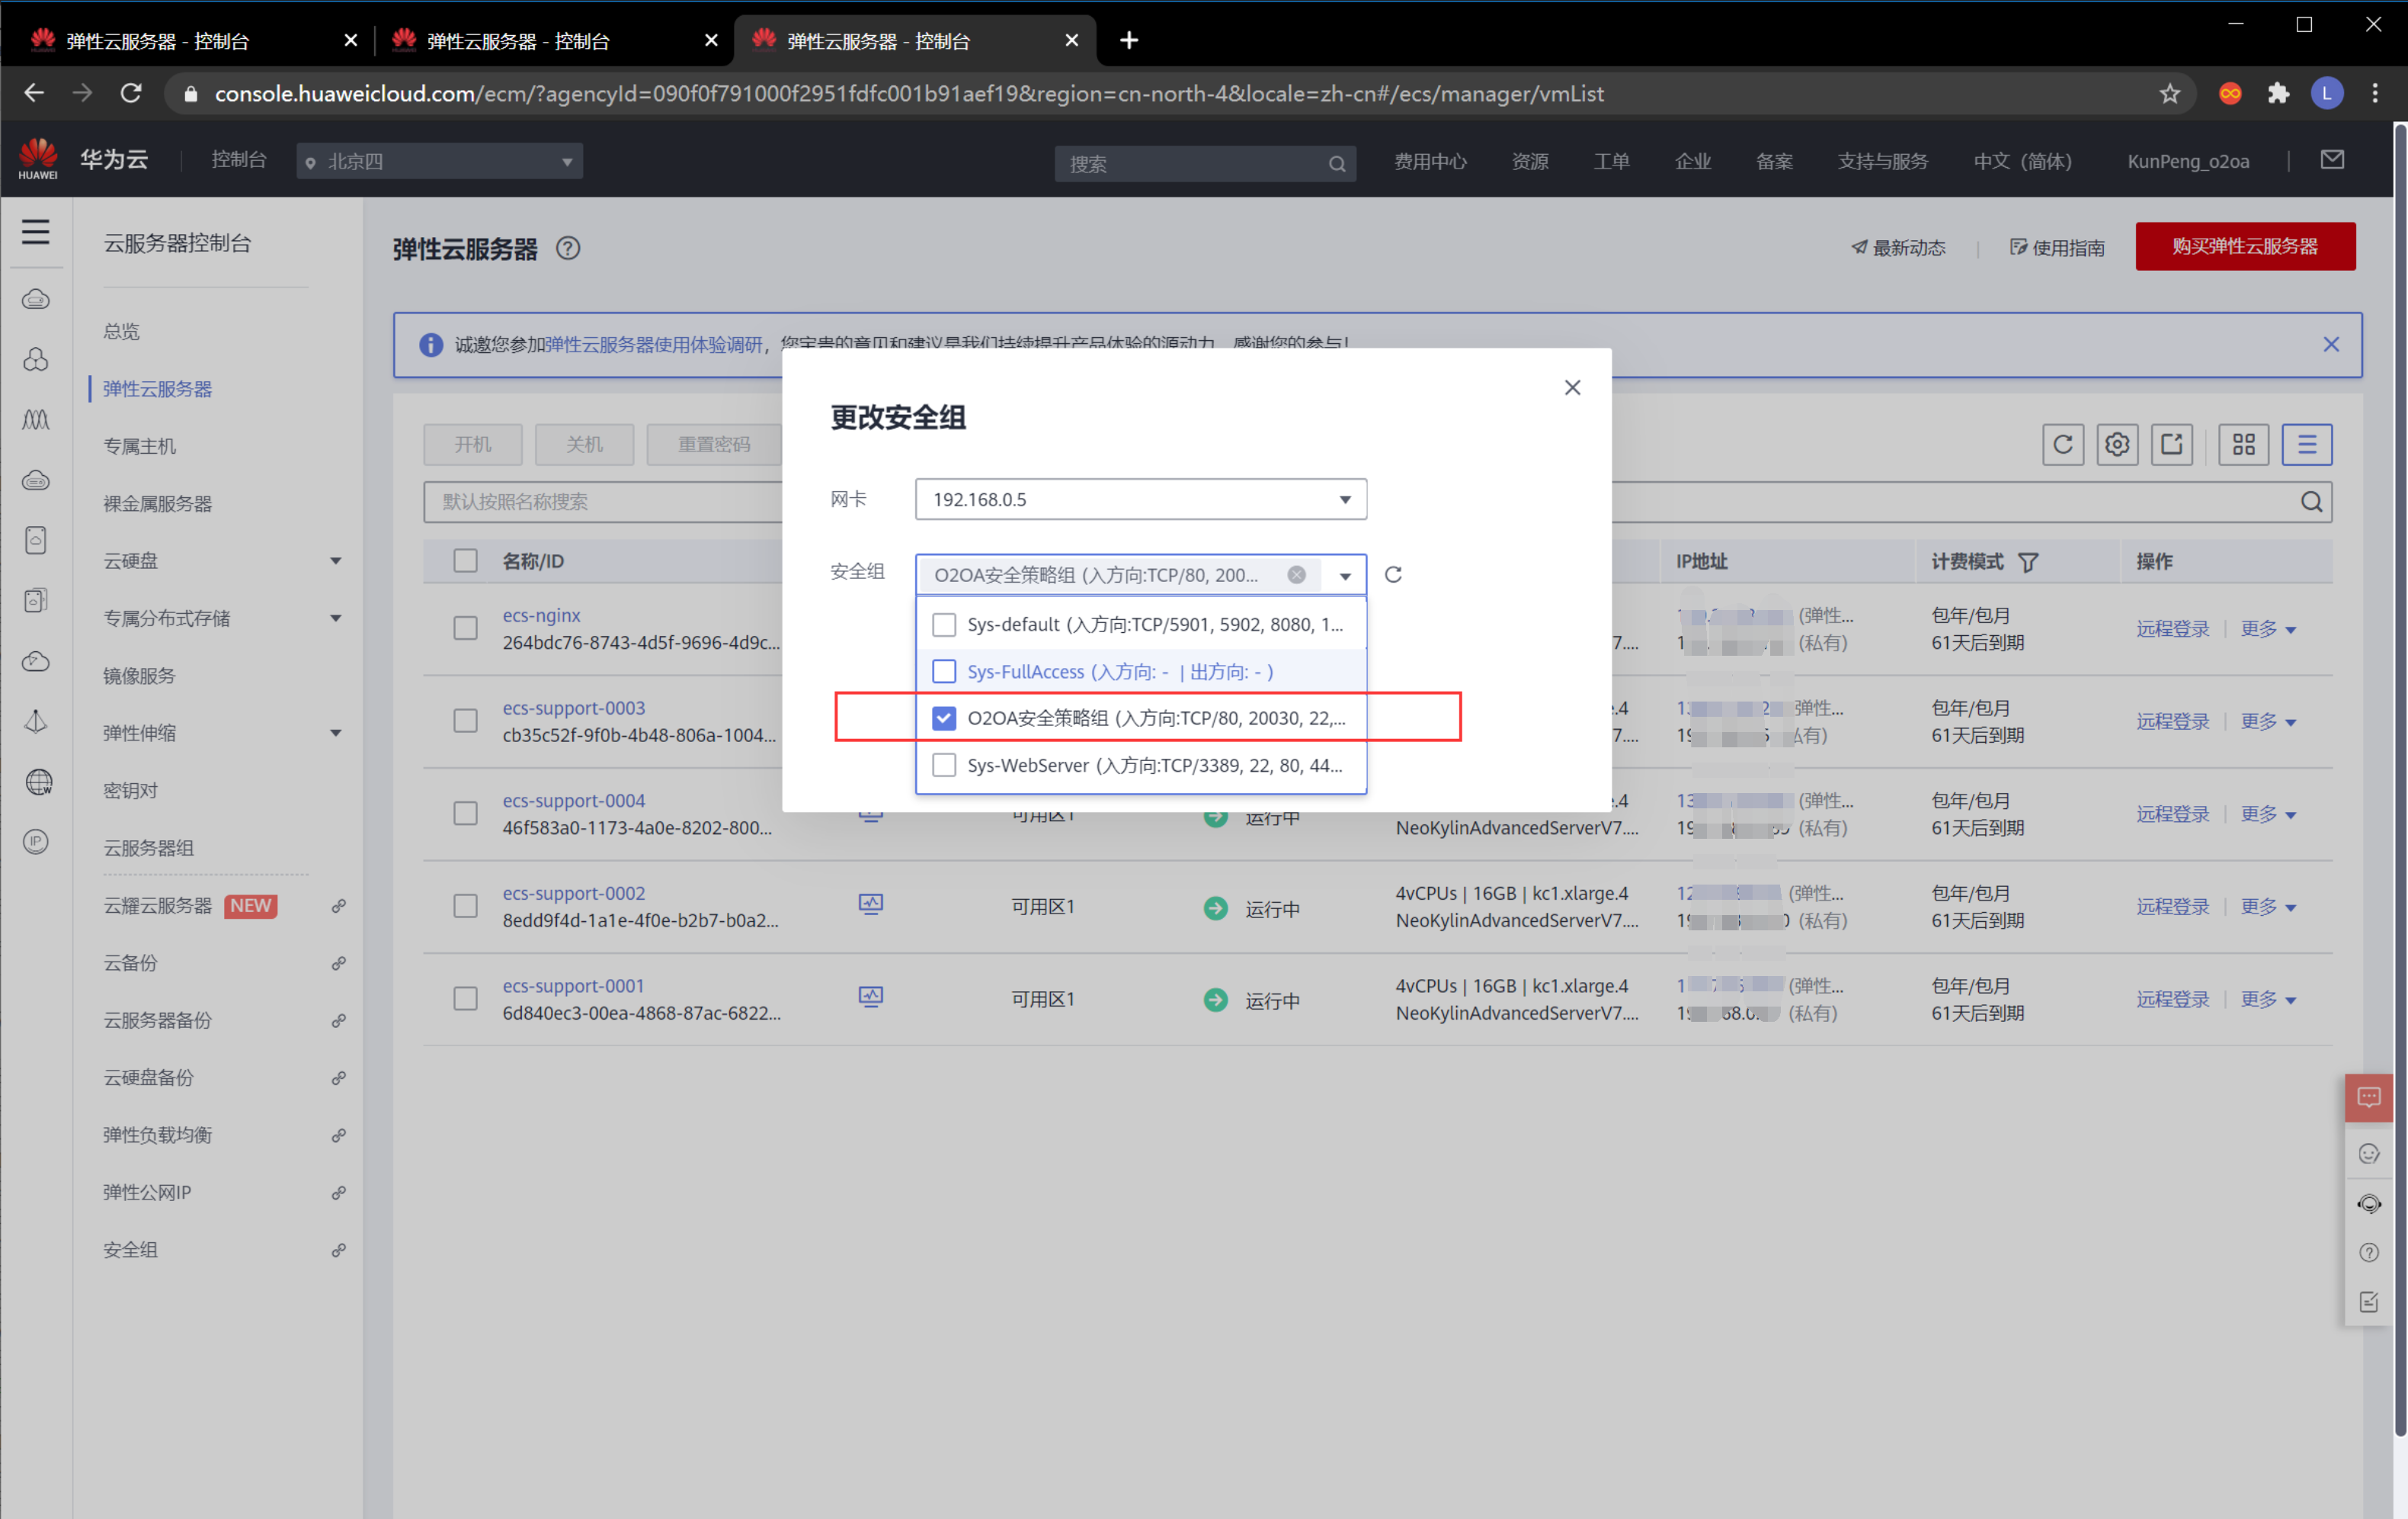Close the 更改安全组 dialog
Screen dimensions: 2408x1519
click(1572, 387)
